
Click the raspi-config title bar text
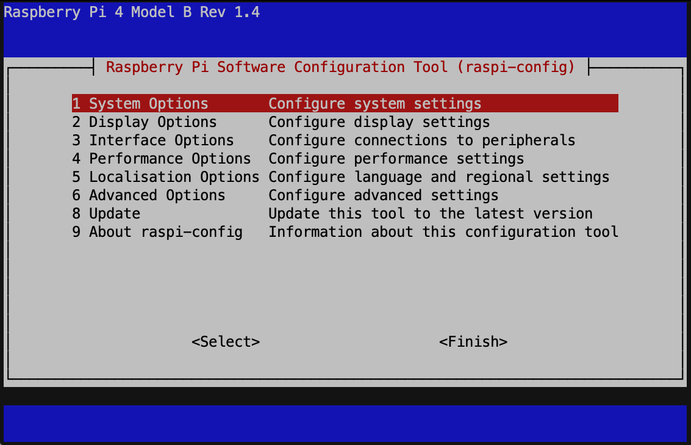point(340,67)
